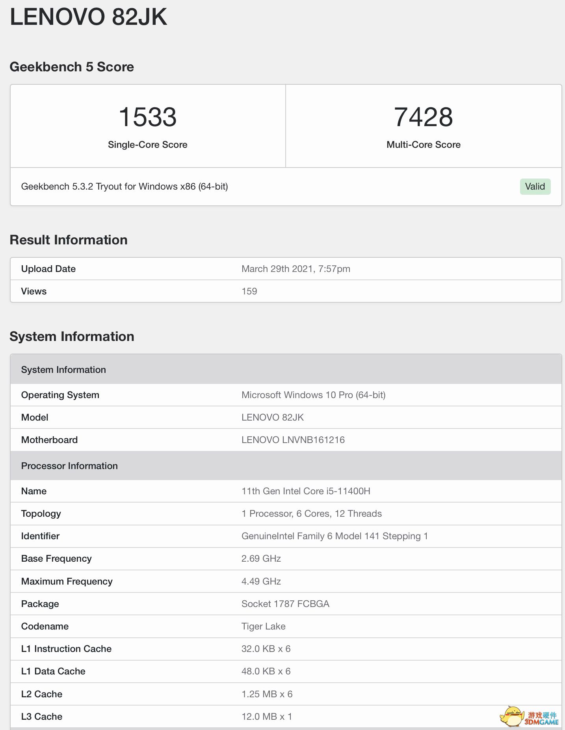Click the views count 159
This screenshot has height=730, width=565.
(249, 291)
